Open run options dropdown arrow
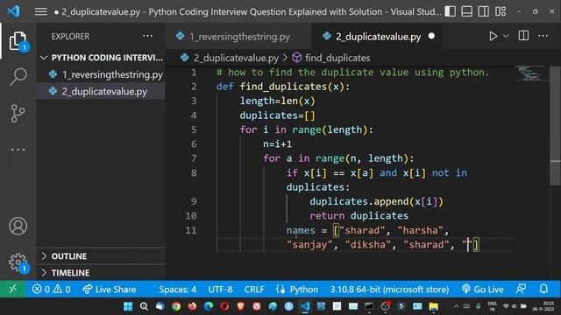This screenshot has width=561, height=315. (506, 36)
